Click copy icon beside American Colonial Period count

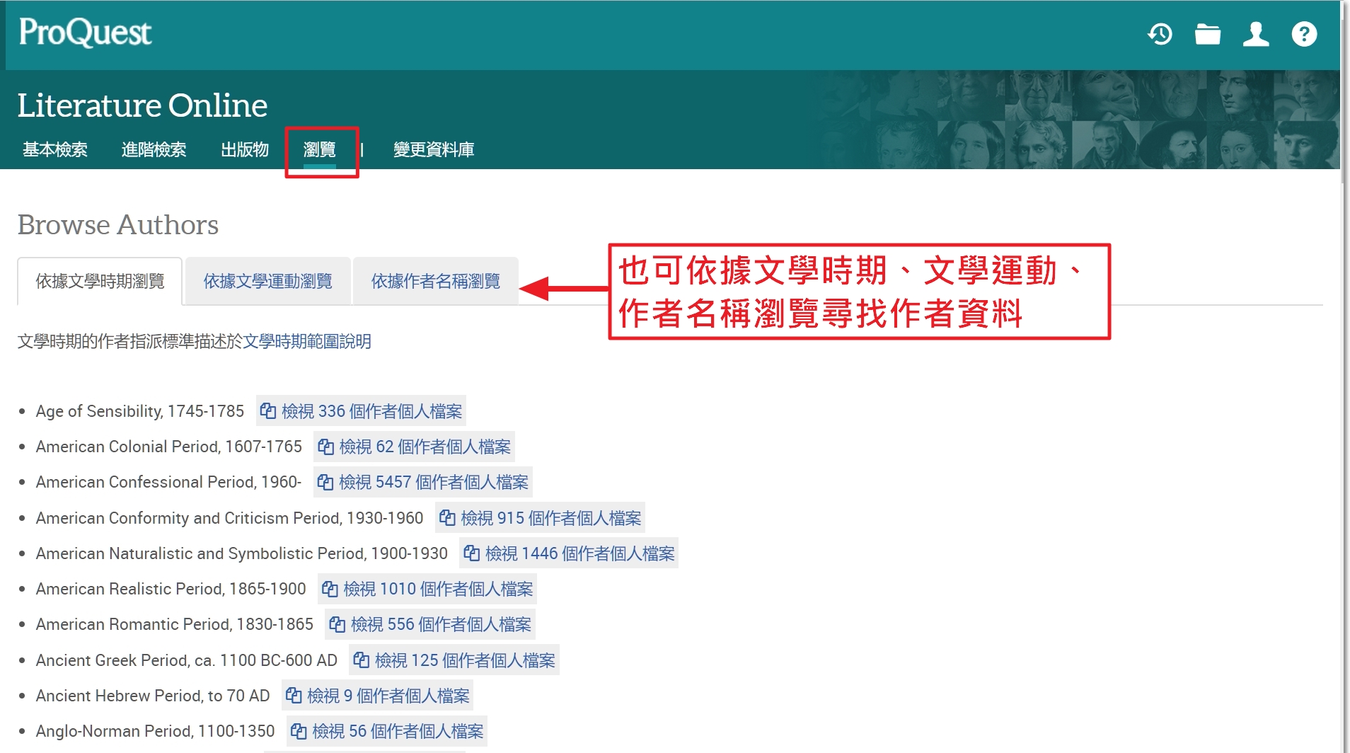click(x=325, y=447)
